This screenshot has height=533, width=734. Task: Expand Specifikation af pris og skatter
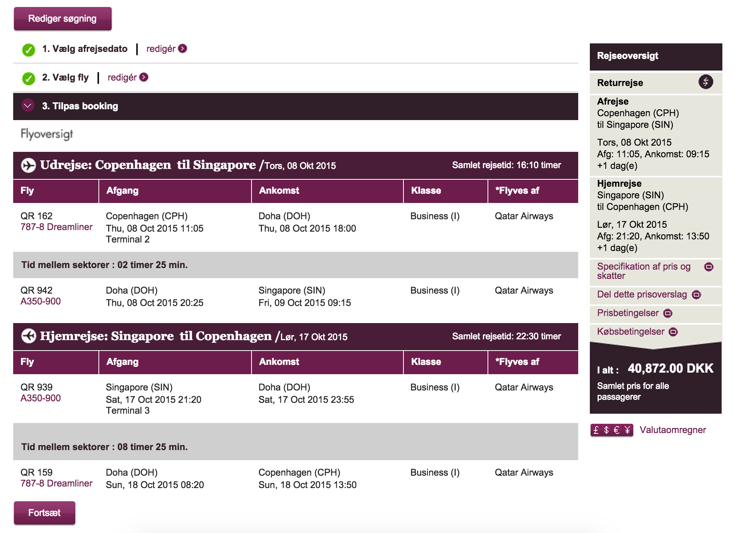coord(708,267)
